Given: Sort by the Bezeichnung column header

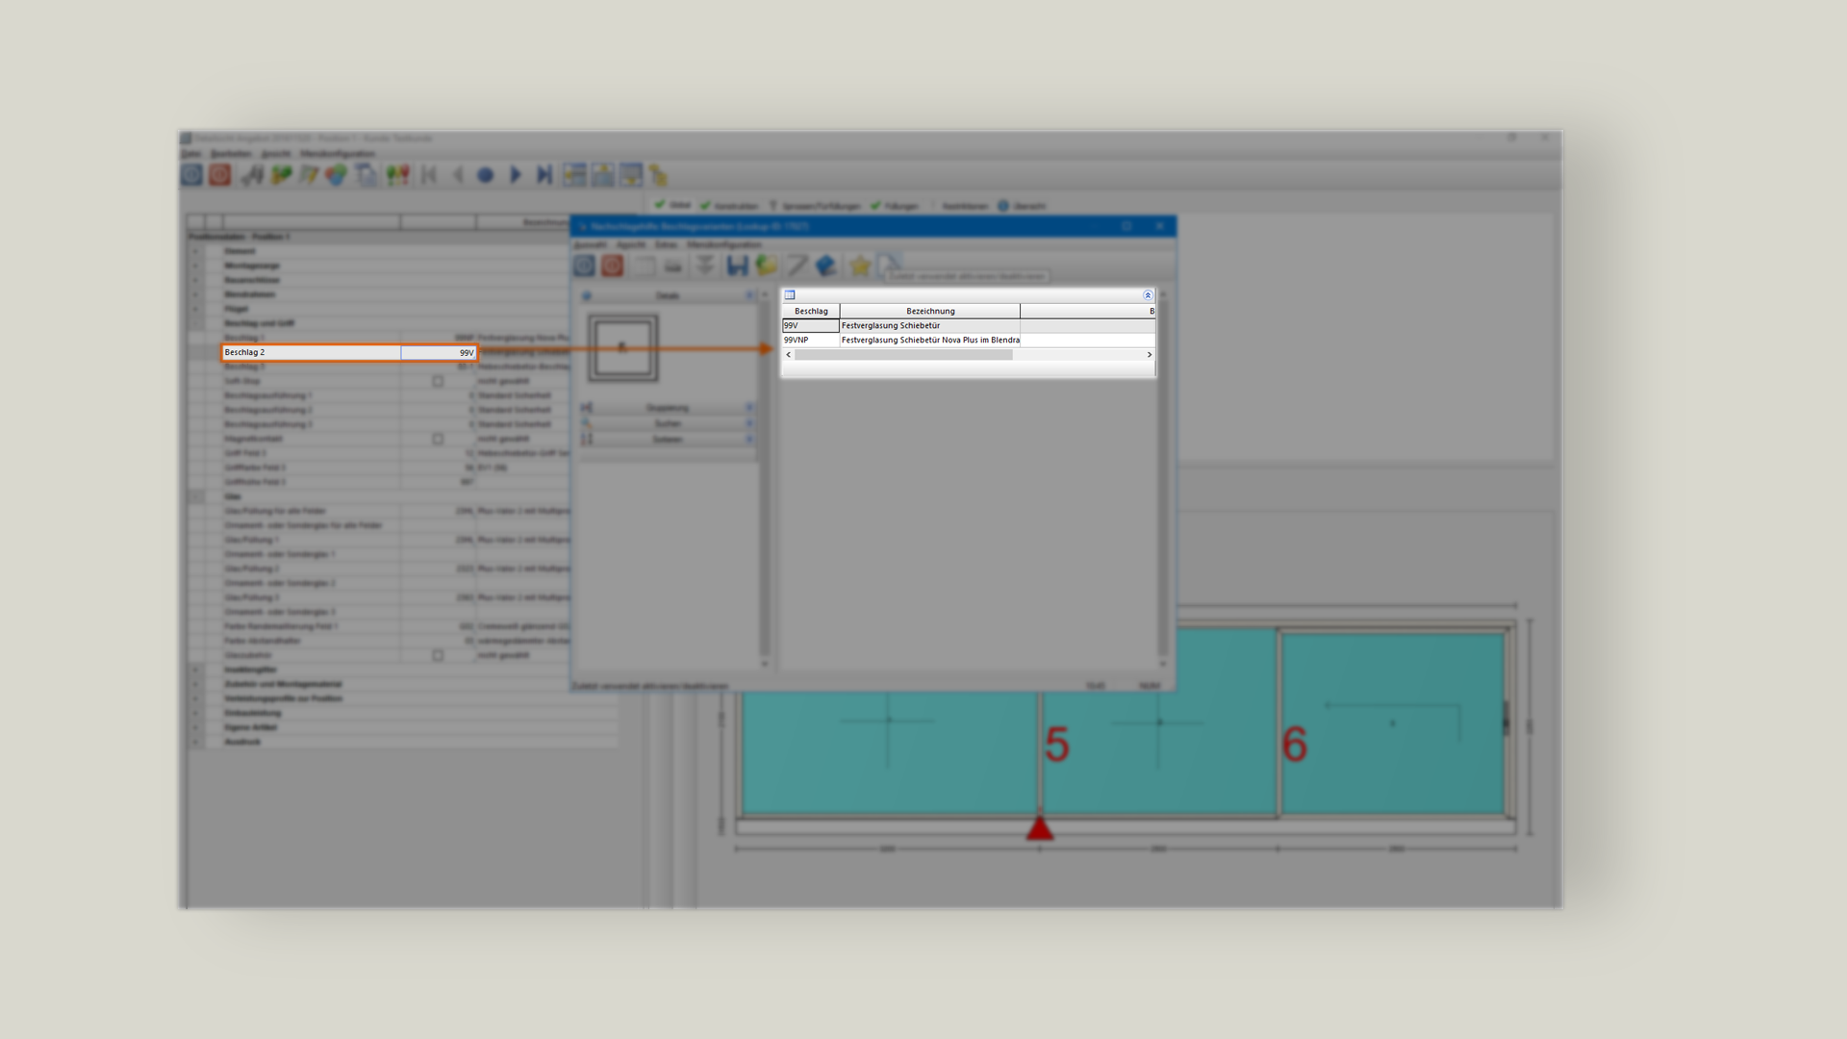Looking at the screenshot, I should 930,311.
